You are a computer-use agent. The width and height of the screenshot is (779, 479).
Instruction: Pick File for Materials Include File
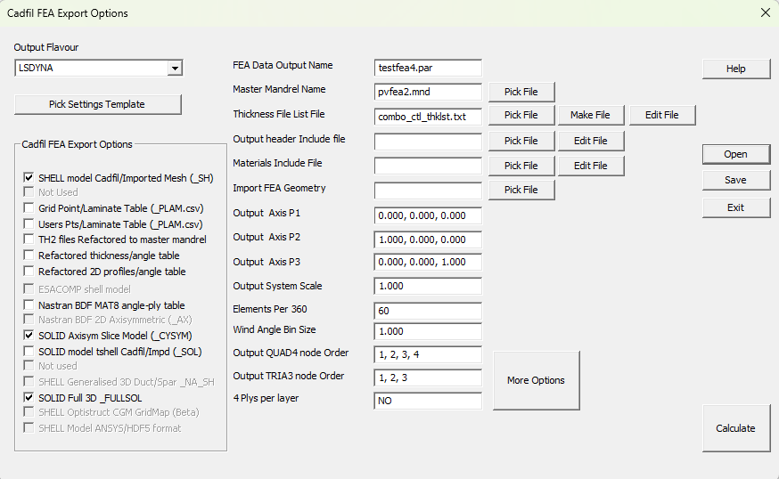click(521, 166)
